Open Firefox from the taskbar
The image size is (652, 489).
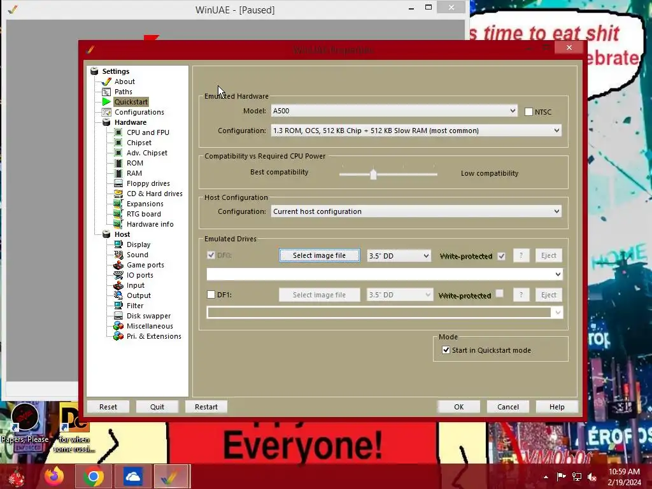pyautogui.click(x=55, y=476)
